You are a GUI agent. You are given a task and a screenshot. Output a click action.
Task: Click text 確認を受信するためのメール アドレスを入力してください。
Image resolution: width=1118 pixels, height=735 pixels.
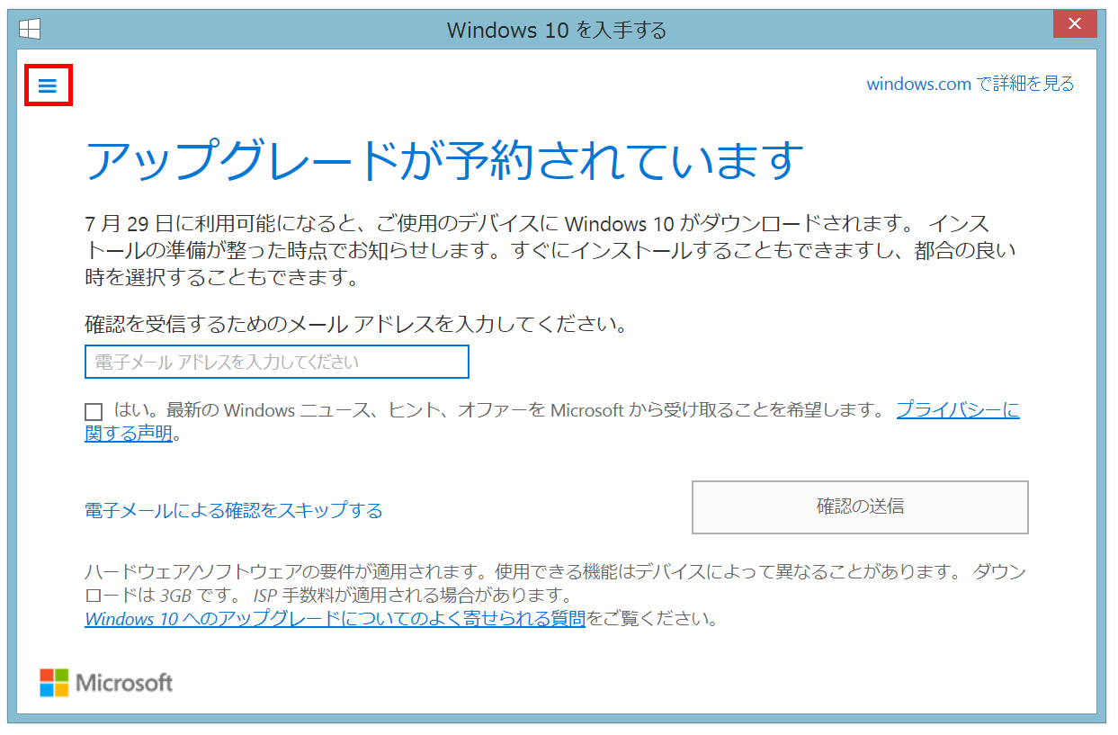[x=356, y=324]
